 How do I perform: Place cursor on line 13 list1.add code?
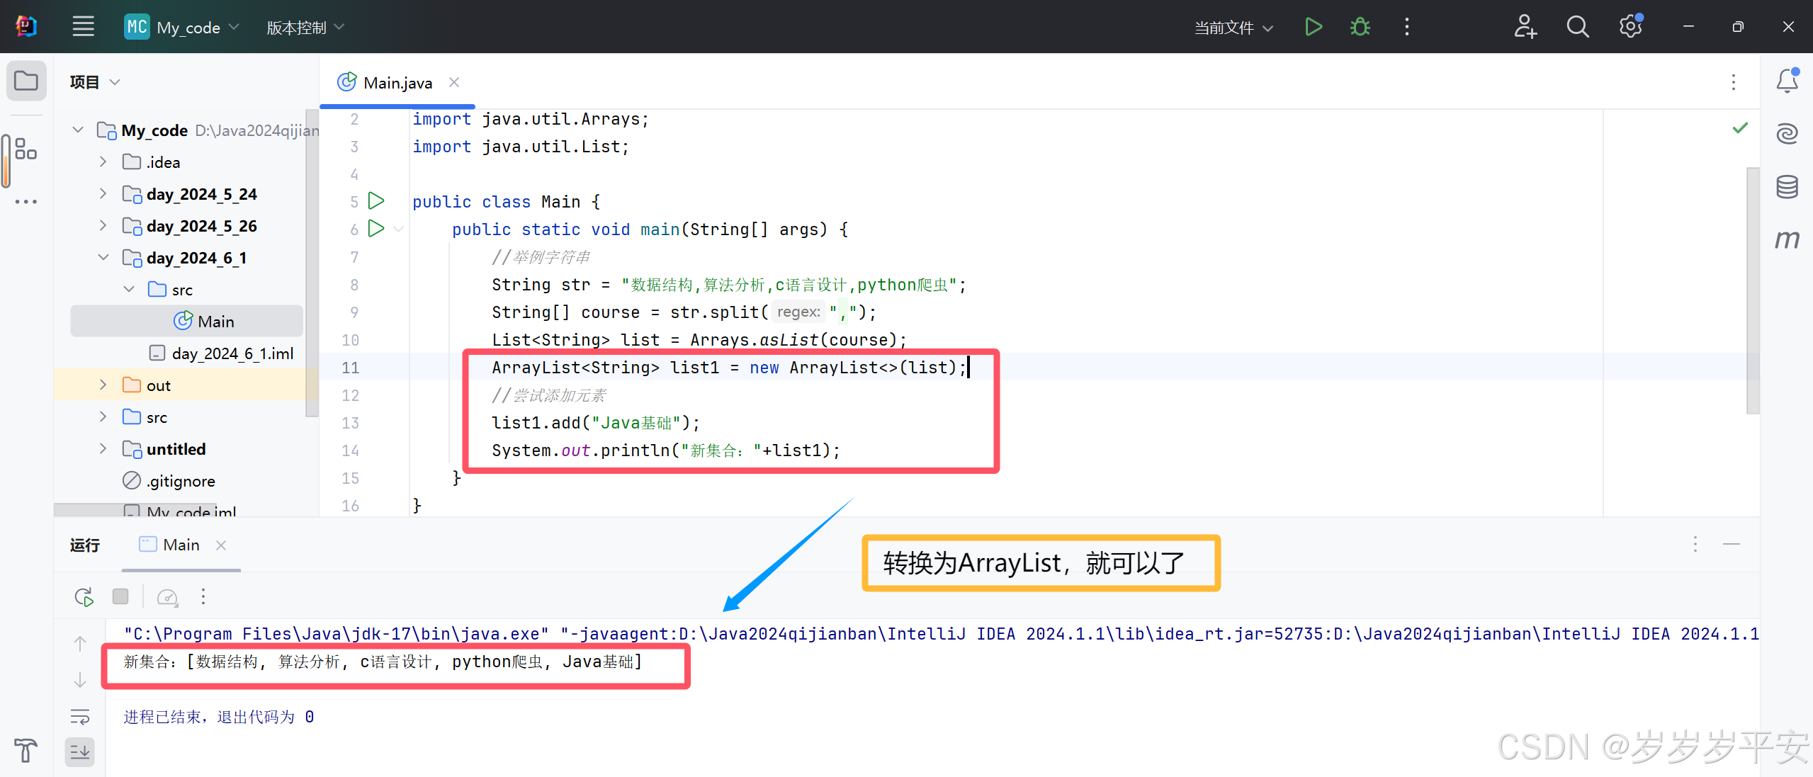point(596,423)
